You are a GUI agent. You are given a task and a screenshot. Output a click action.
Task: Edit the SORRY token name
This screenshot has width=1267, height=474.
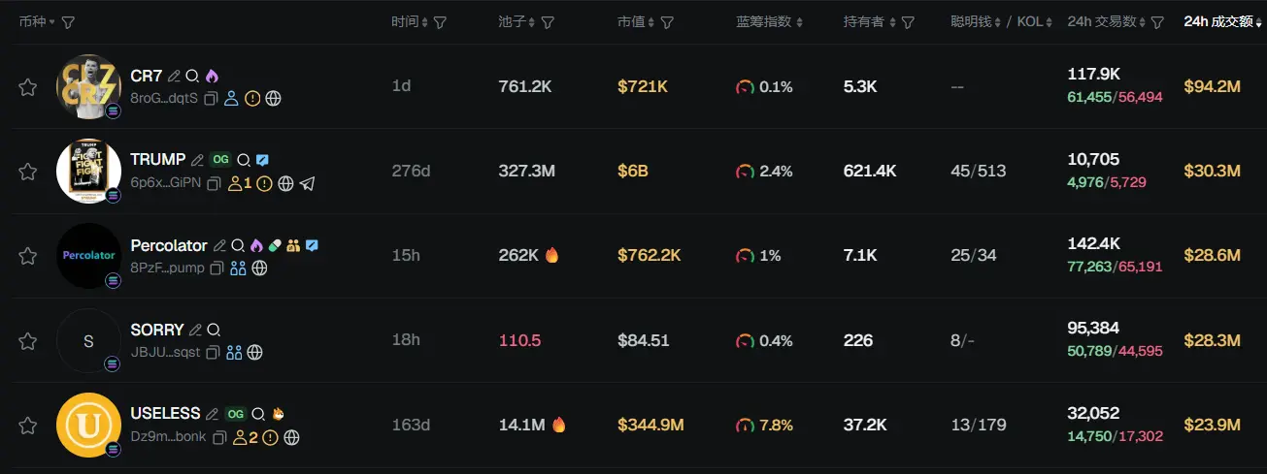[x=196, y=330]
